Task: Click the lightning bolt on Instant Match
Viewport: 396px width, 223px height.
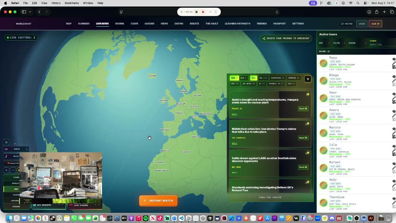Action: coord(145,201)
